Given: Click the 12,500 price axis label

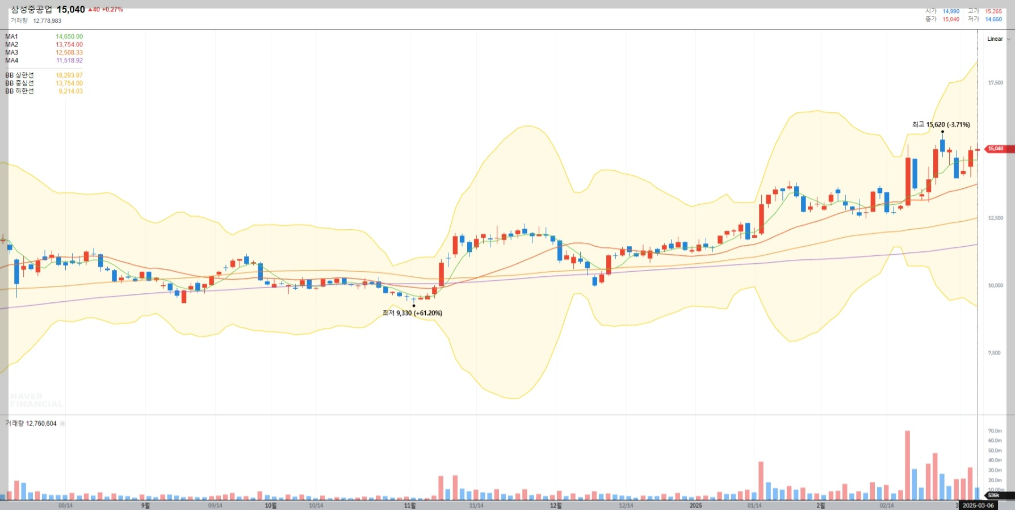Looking at the screenshot, I should (995, 218).
